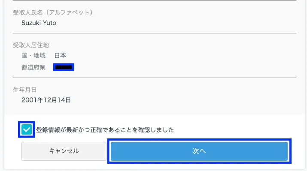The width and height of the screenshot is (307, 171).
Task: Click the blacked-out prefecture value box
Action: point(64,67)
